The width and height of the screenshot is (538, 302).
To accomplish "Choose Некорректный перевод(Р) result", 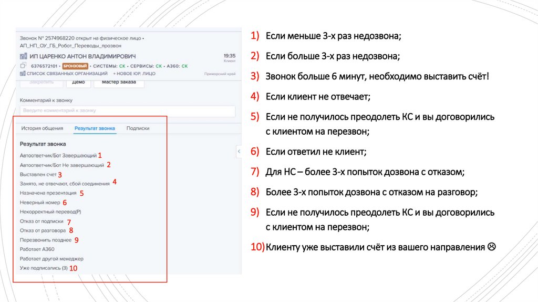I will click(50, 212).
